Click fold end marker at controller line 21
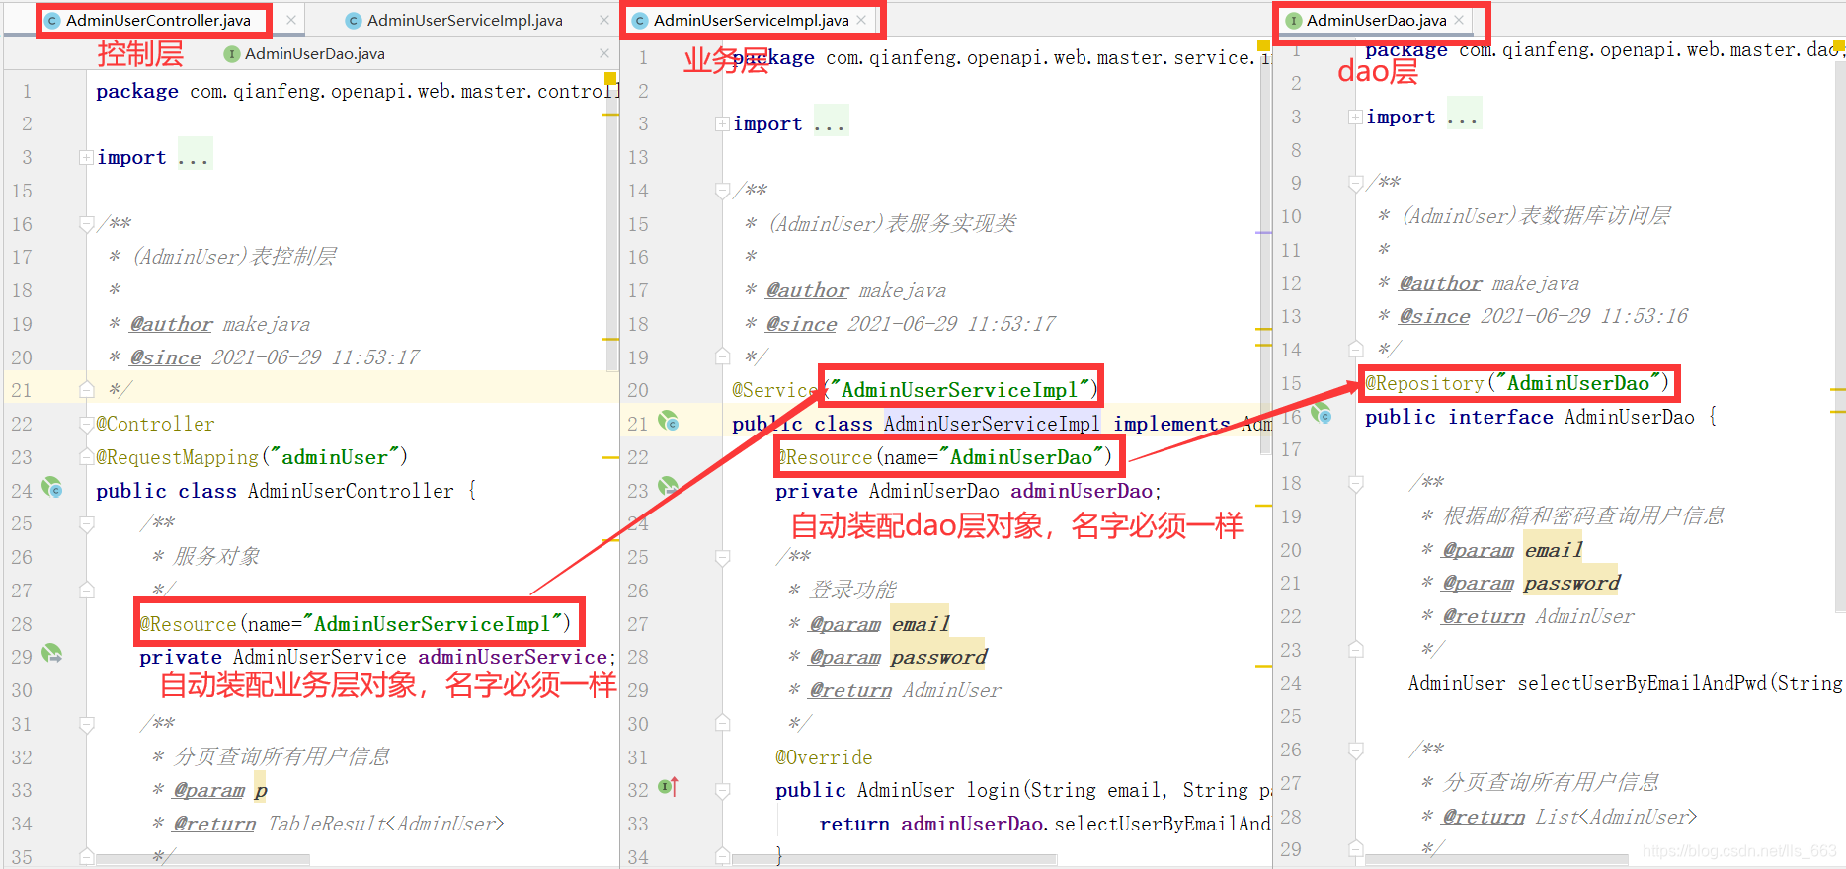The image size is (1846, 869). (x=87, y=390)
